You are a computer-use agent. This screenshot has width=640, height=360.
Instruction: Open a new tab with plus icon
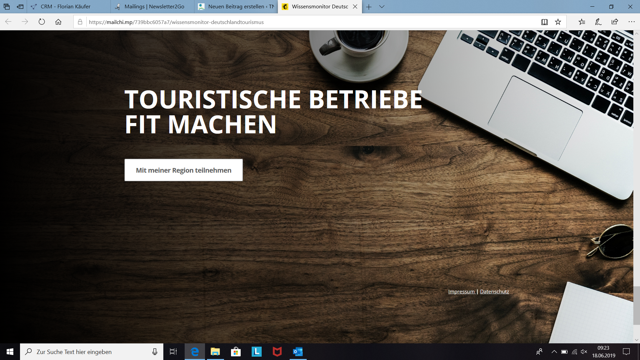369,7
